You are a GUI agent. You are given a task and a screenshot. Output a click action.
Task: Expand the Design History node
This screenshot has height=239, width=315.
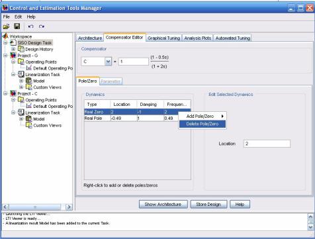[x=13, y=49]
